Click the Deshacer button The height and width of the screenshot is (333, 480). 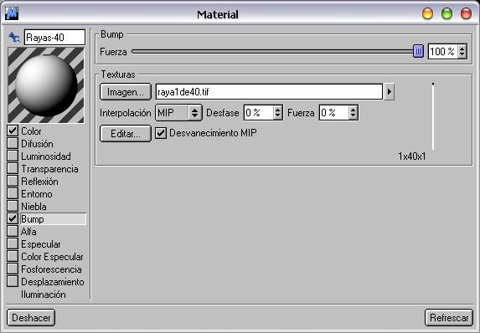point(31,318)
